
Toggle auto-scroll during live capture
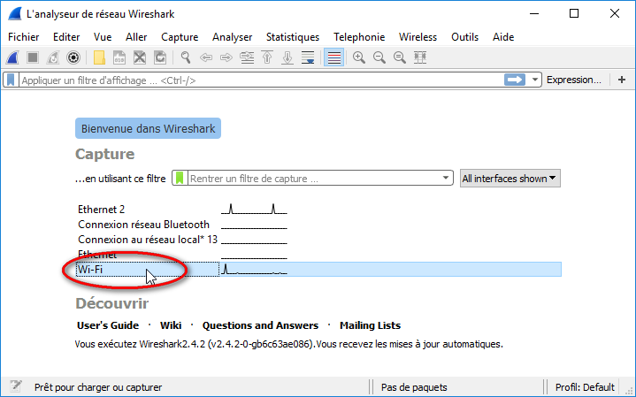pos(308,57)
